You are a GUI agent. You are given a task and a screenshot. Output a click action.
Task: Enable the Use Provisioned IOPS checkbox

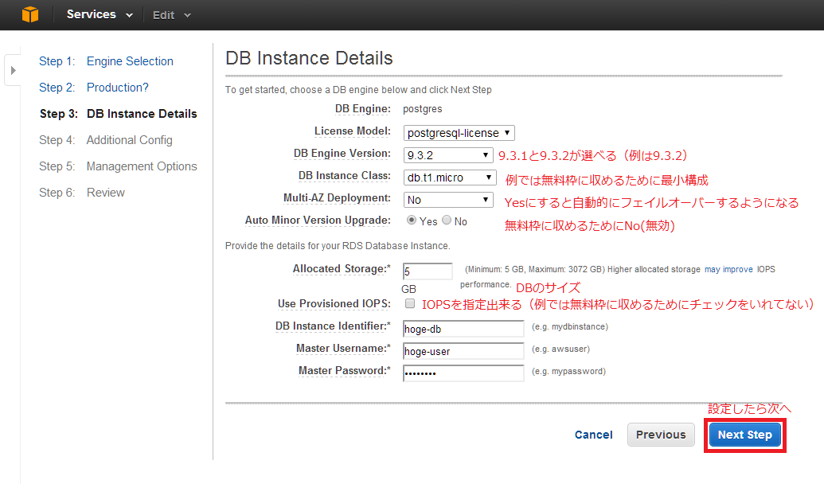pos(410,303)
